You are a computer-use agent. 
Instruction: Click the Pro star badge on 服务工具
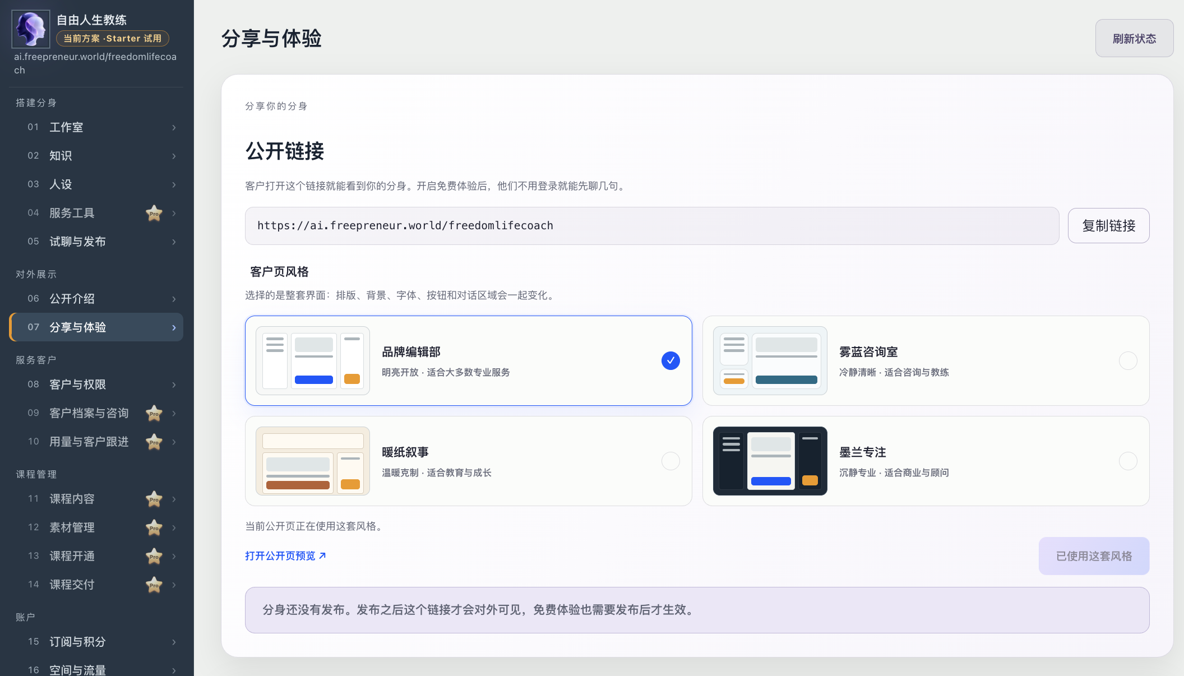point(154,213)
